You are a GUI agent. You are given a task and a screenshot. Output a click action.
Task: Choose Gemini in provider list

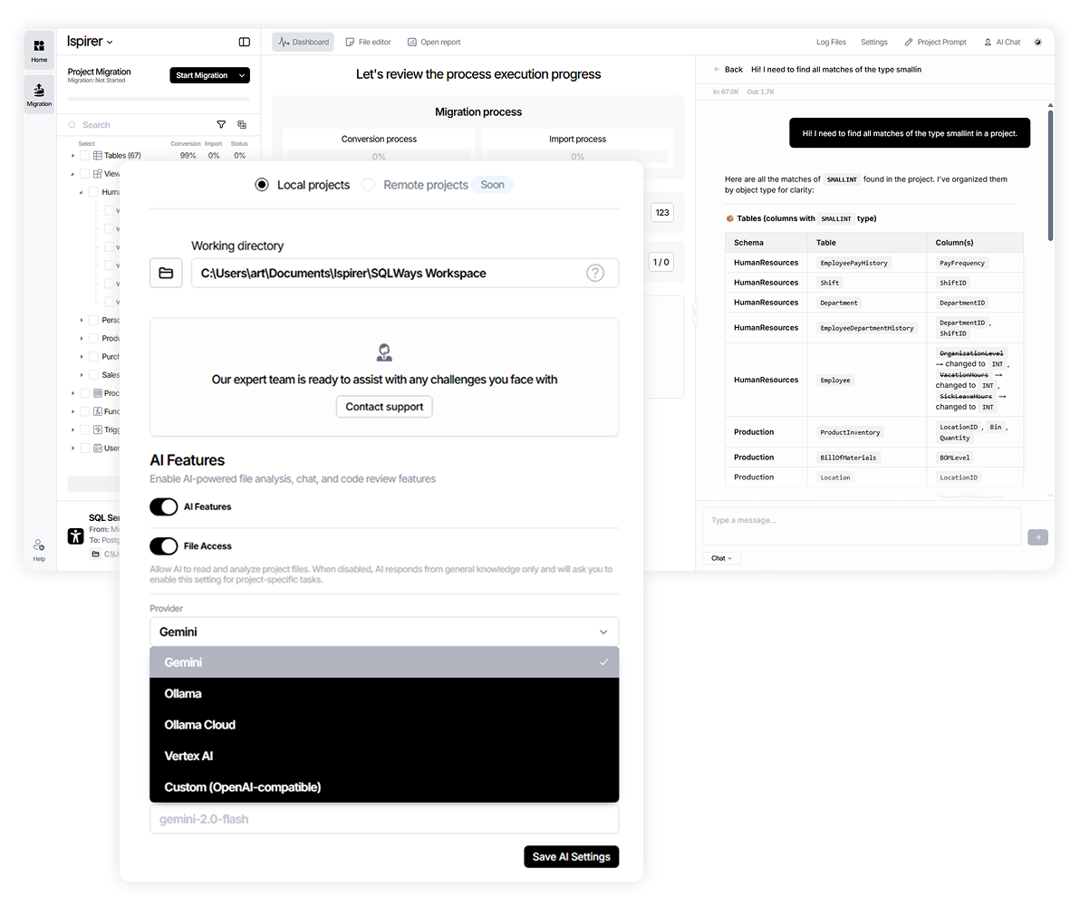click(384, 662)
